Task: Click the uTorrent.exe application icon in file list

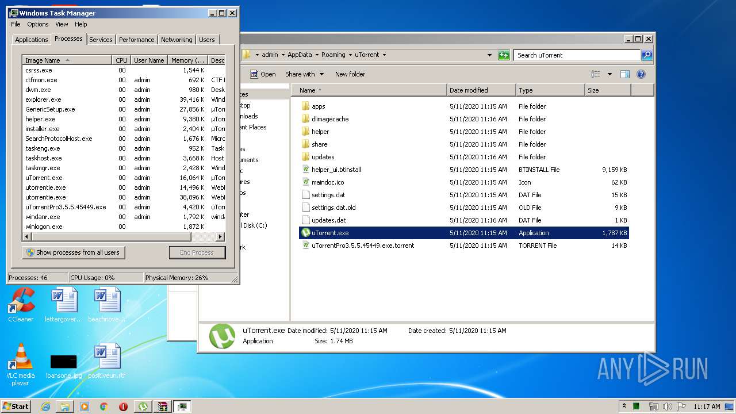Action: point(305,233)
